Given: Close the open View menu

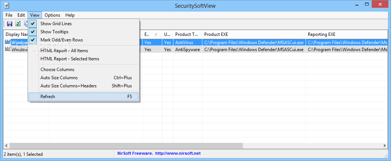Looking at the screenshot, I should 35,15.
